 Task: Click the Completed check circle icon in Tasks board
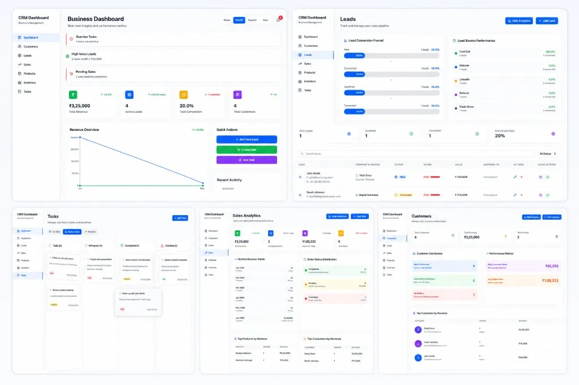click(122, 246)
